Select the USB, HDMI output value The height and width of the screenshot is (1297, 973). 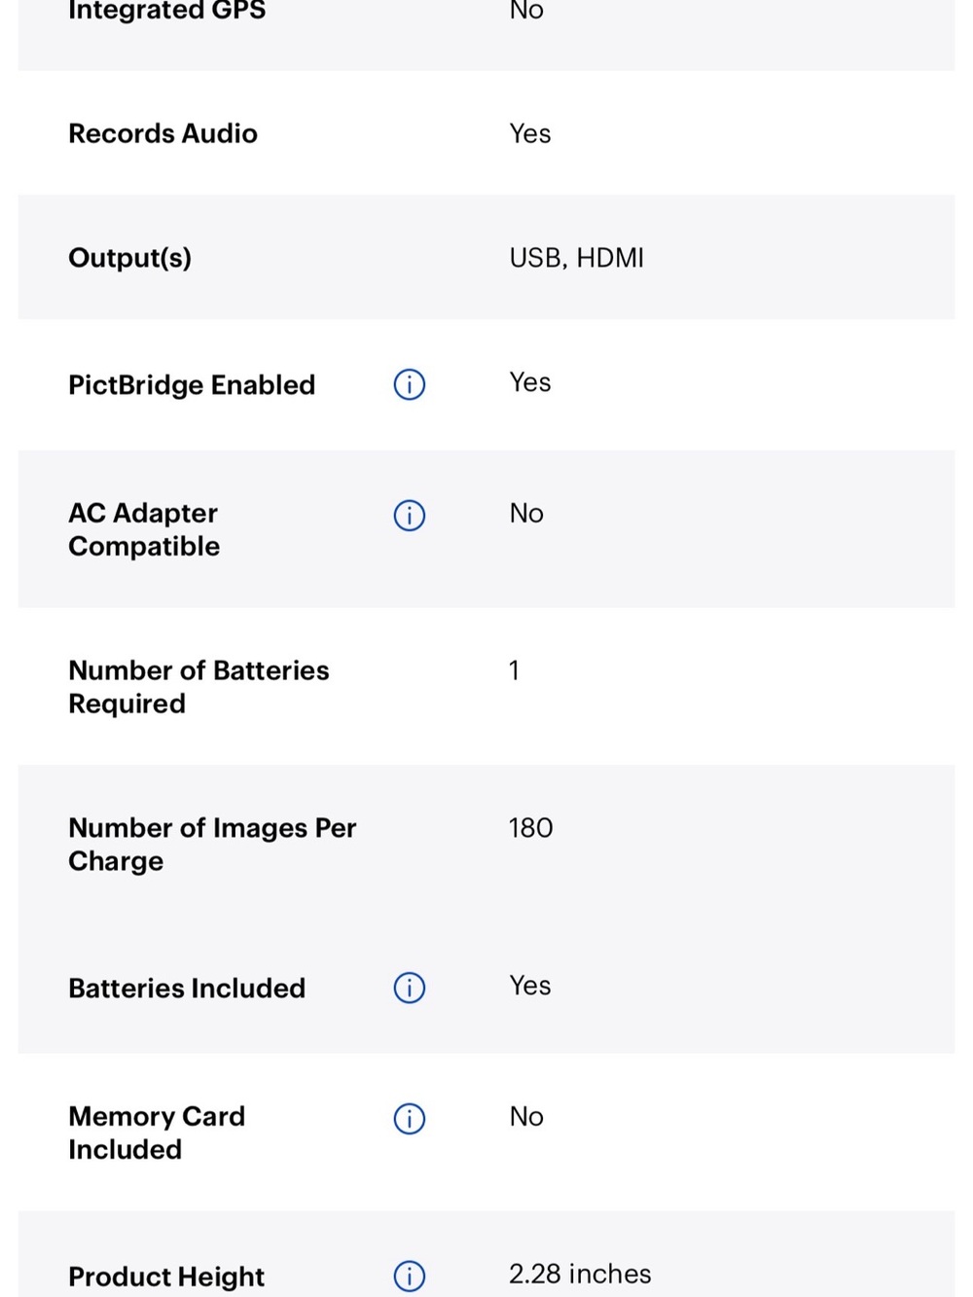coord(576,258)
